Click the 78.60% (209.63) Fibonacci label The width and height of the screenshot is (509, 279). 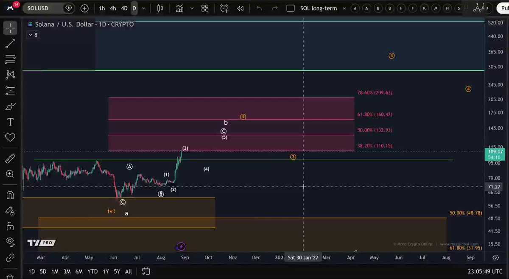(x=375, y=92)
